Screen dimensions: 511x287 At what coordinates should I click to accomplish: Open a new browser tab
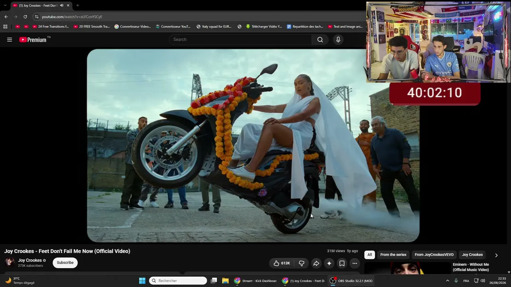click(x=77, y=6)
